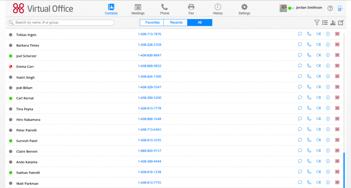Viewport: 351px width, 188px height.
Task: Click the pop-out window icon
Action: [341, 22]
